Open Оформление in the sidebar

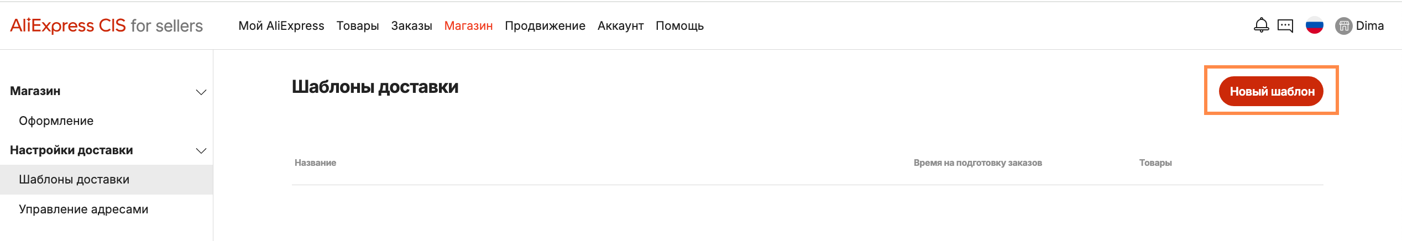(x=56, y=121)
